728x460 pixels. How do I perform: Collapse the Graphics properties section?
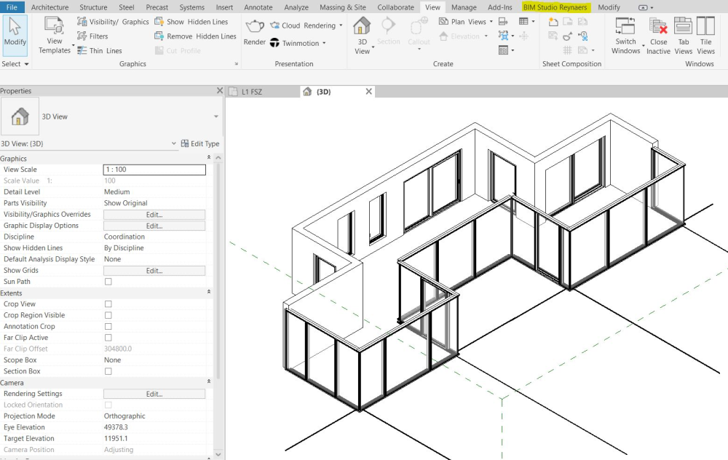tap(210, 158)
